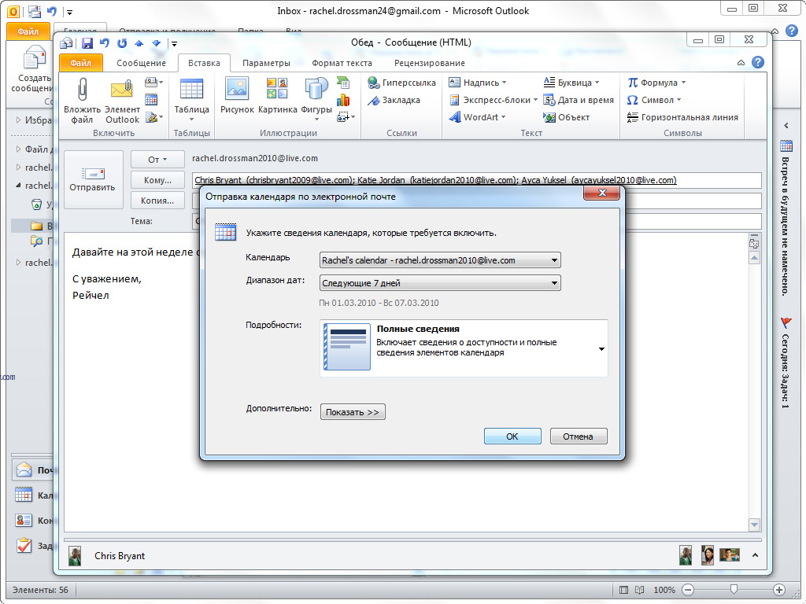Select the Вставка ribbon tab
The width and height of the screenshot is (806, 604).
pos(204,63)
